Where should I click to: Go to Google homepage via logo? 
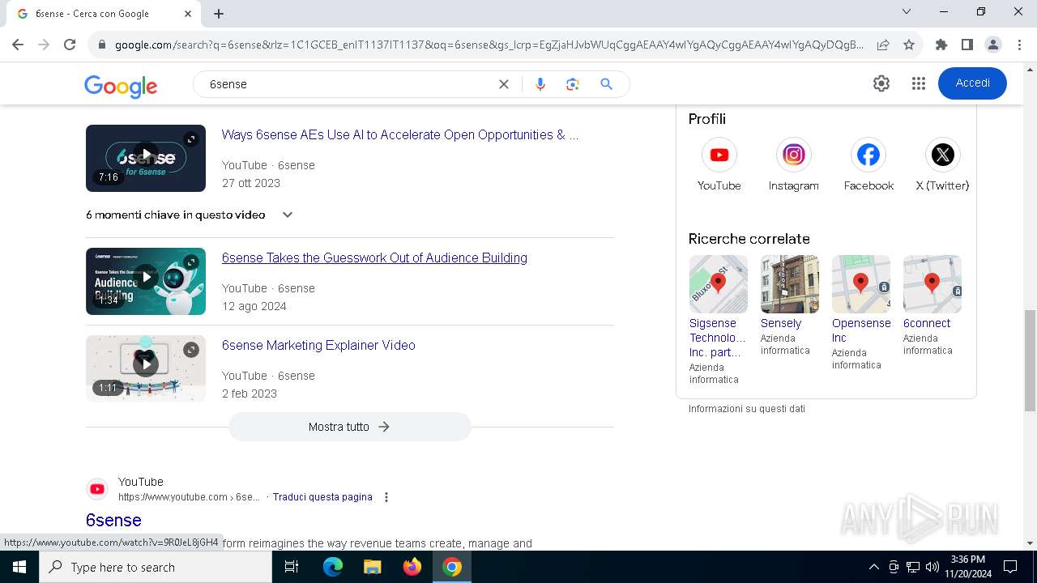tap(121, 86)
